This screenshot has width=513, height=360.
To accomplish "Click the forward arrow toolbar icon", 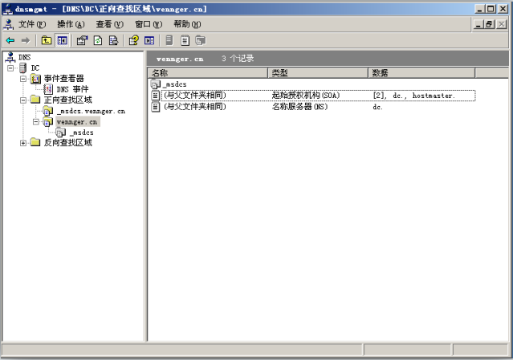I will 25,40.
